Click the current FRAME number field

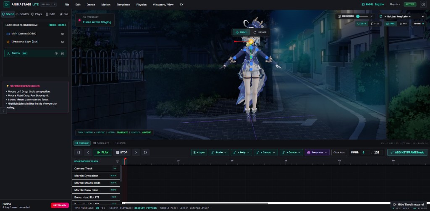(x=365, y=153)
